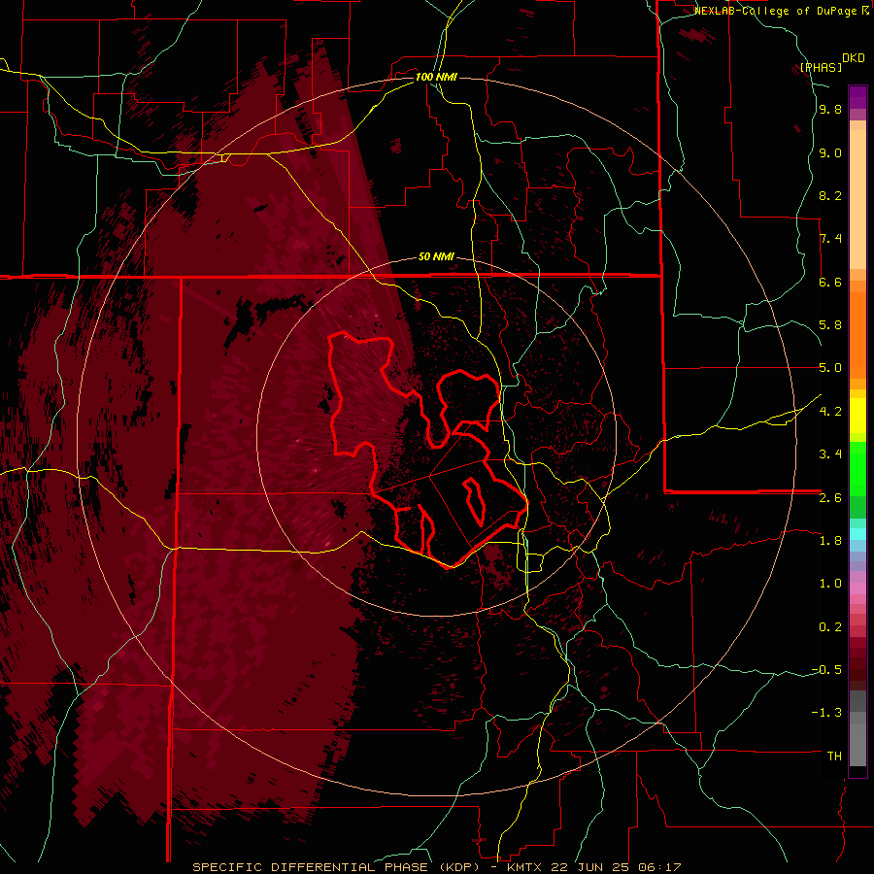
Task: Click the 8.2 scale value
Action: click(x=830, y=196)
